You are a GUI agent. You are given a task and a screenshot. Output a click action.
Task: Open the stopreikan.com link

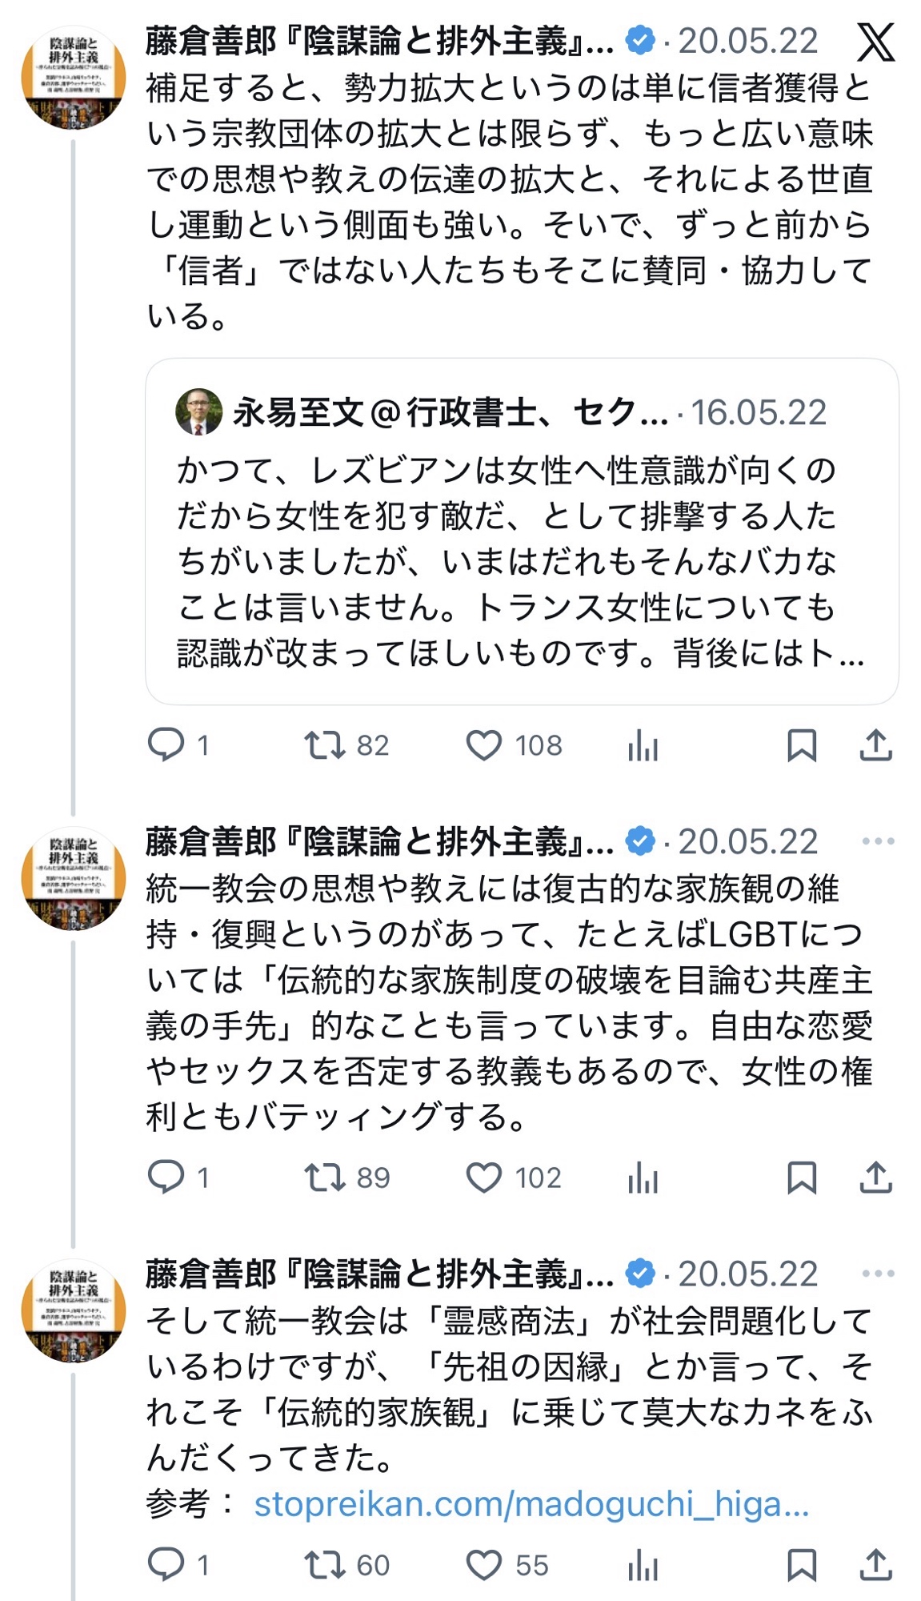(x=531, y=1504)
